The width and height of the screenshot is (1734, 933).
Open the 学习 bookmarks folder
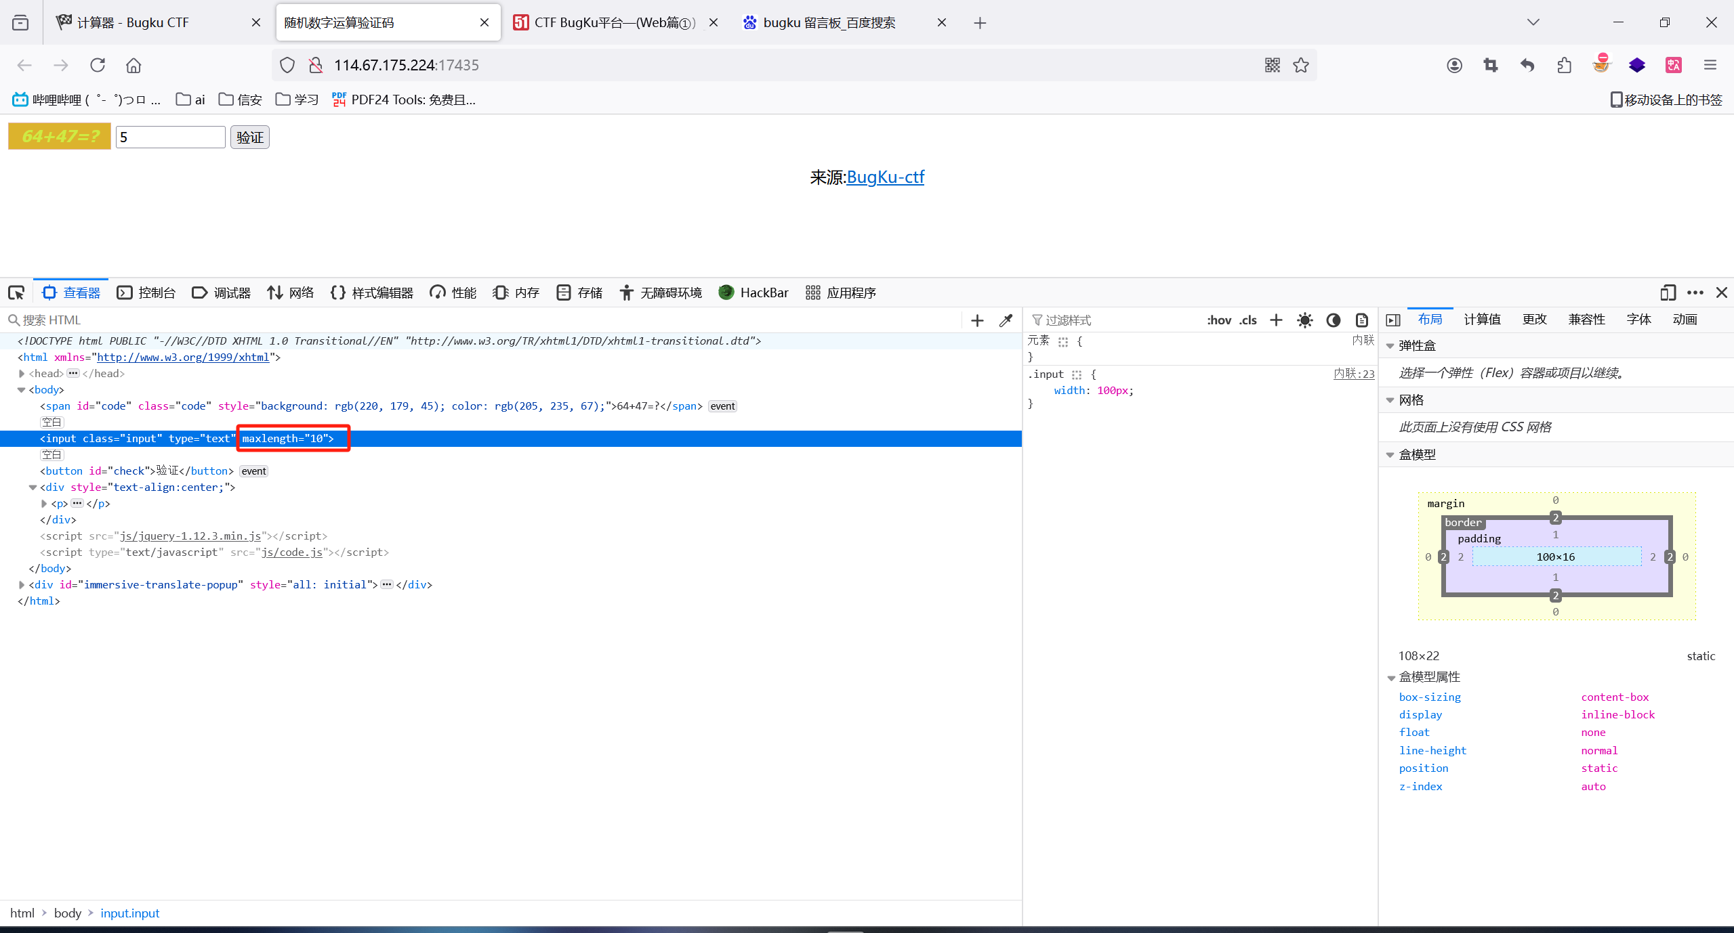coord(297,100)
